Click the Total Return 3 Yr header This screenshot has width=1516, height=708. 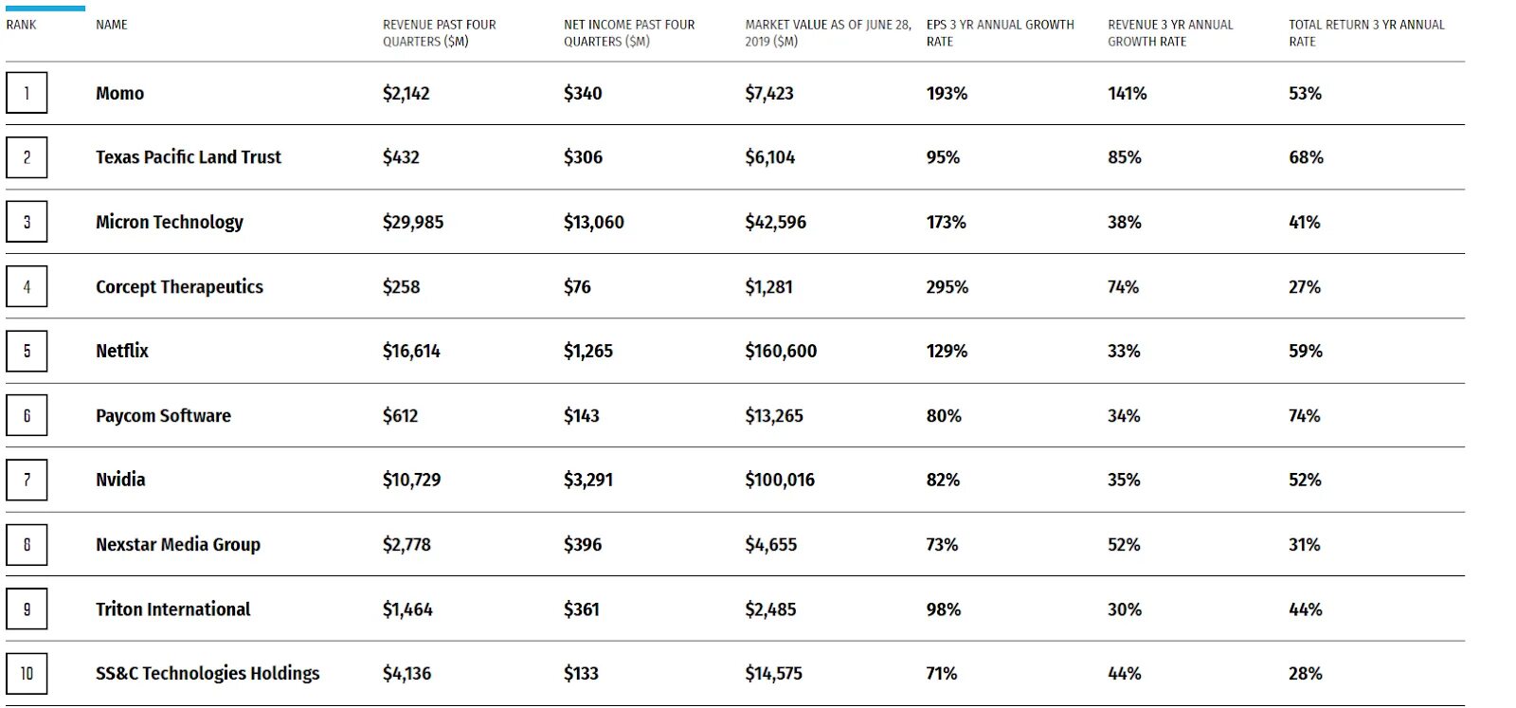1365,33
